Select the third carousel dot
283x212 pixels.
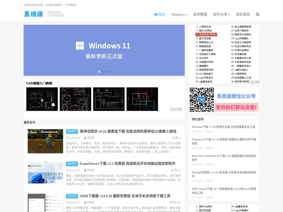click(106, 72)
